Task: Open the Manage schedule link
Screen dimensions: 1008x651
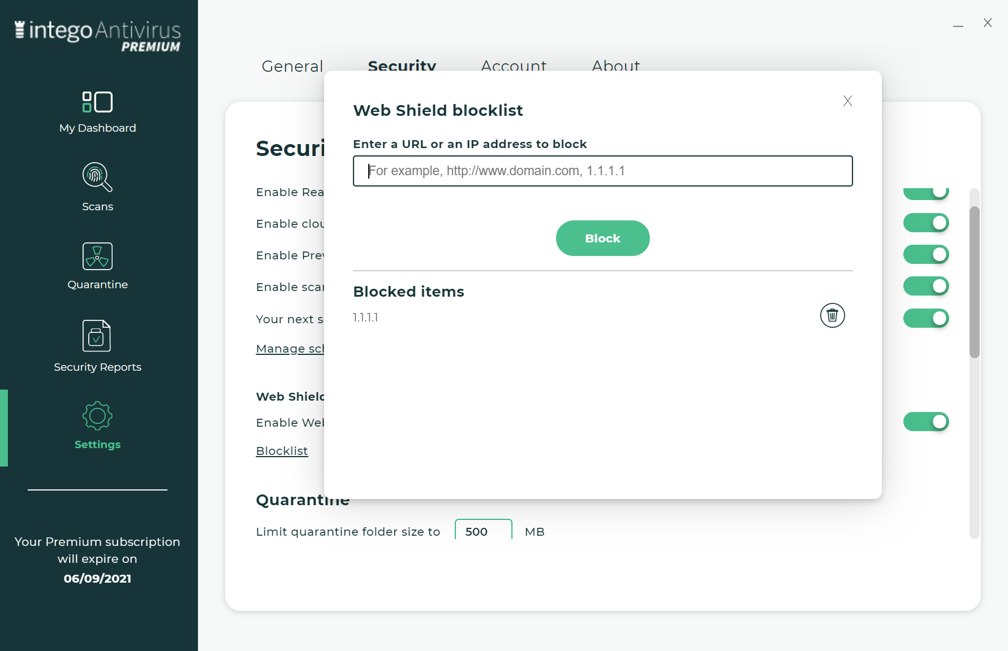Action: pos(290,349)
